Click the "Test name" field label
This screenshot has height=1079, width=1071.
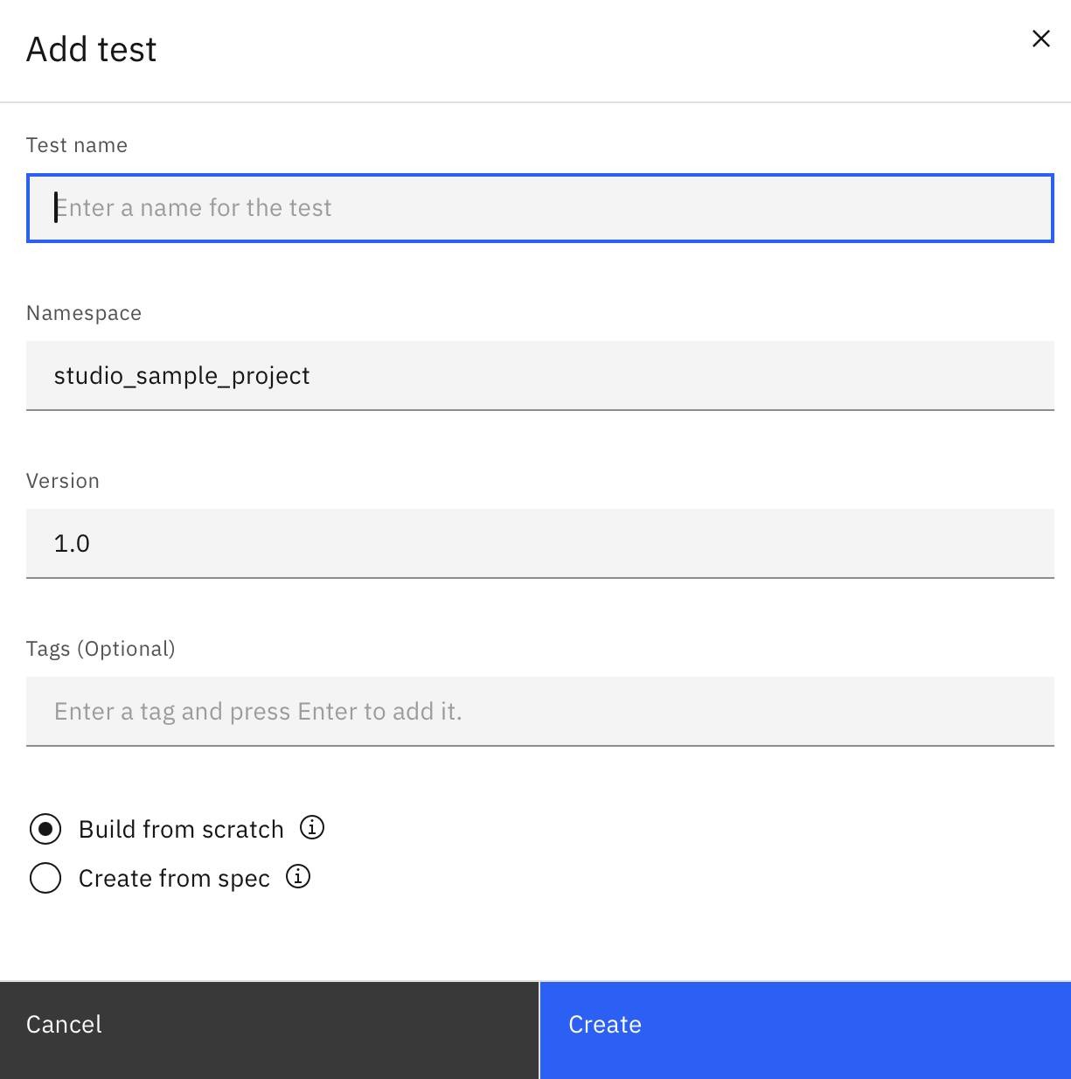point(77,145)
